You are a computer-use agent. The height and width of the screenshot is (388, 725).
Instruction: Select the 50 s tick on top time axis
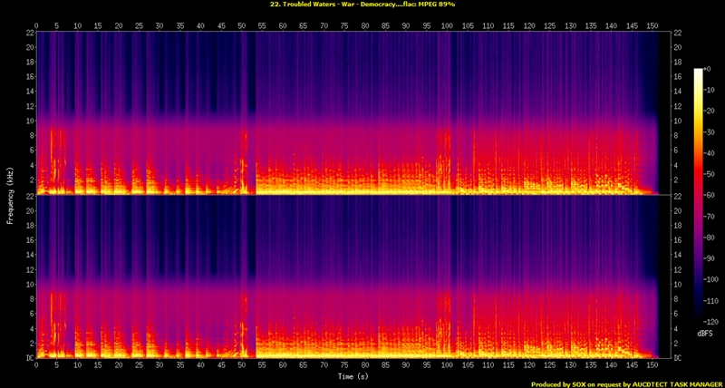241,25
